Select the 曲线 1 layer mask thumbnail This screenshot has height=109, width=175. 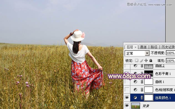pos(149,82)
